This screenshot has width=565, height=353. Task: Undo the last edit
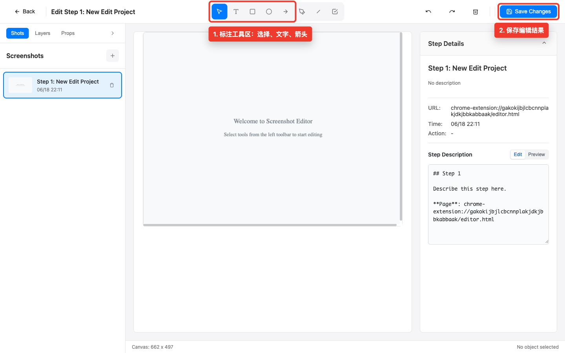click(428, 12)
